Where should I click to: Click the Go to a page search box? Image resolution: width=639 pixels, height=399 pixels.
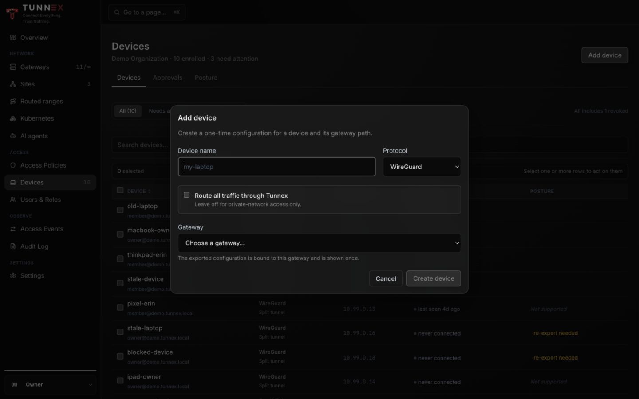point(147,12)
